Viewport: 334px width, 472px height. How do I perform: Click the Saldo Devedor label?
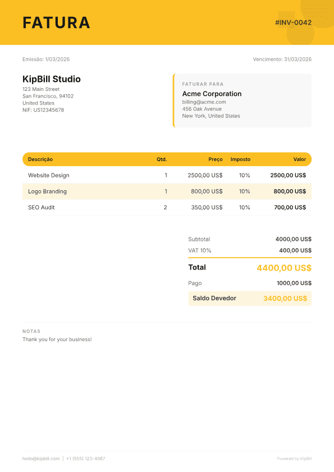click(214, 299)
